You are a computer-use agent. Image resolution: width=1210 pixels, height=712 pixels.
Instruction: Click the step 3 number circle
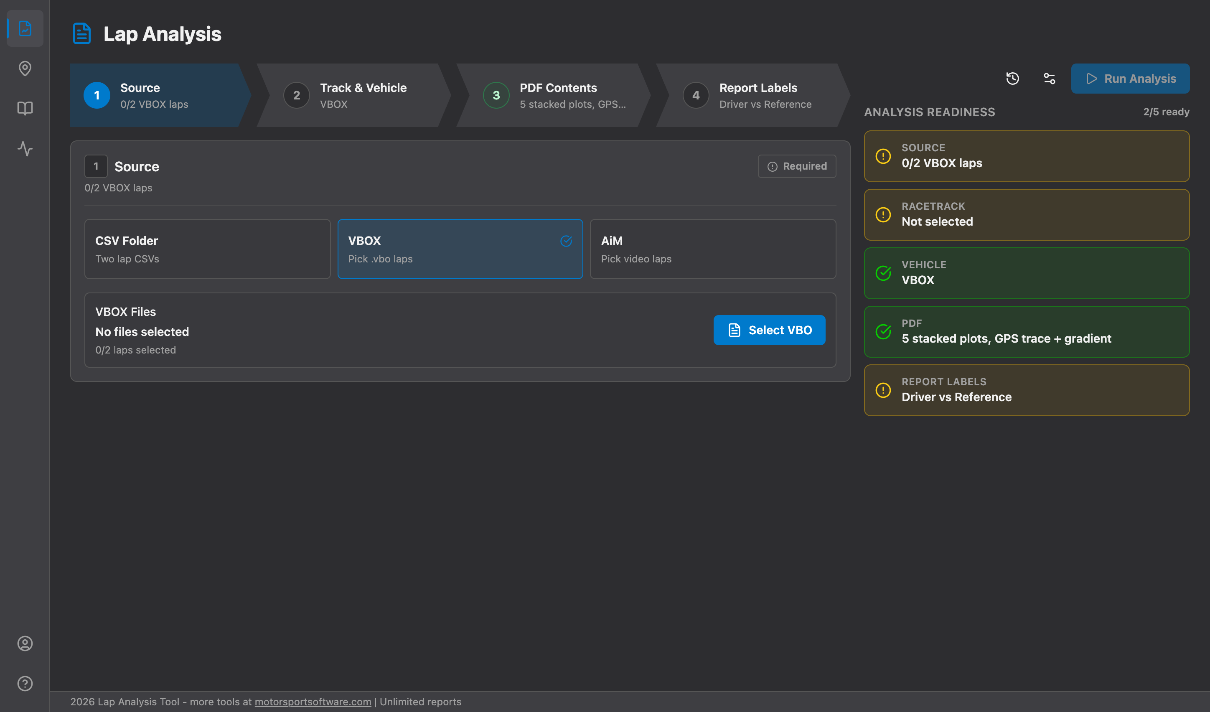496,95
